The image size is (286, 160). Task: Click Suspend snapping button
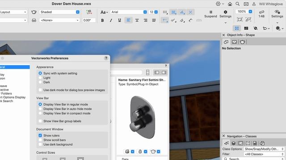click(x=210, y=14)
